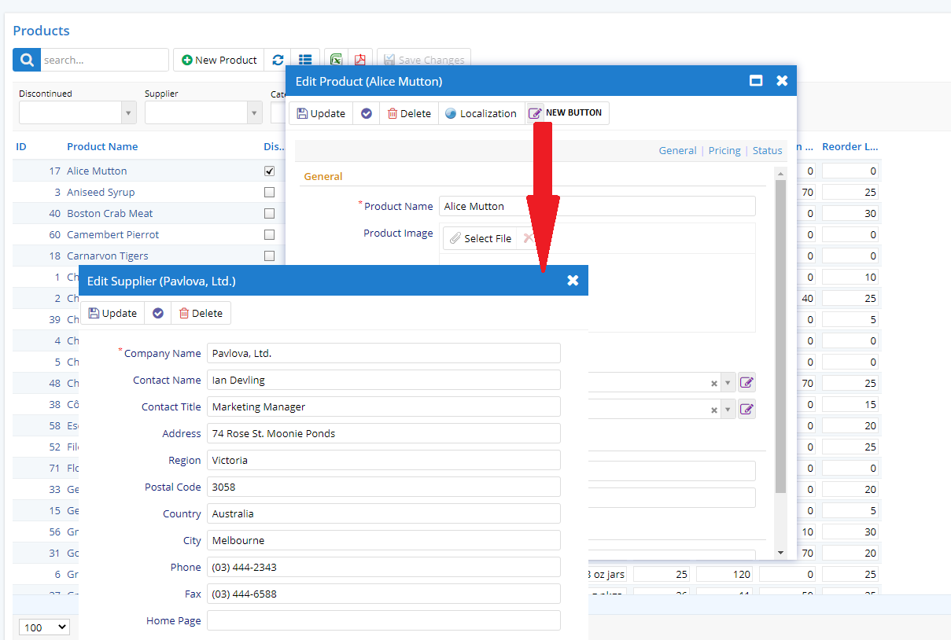The image size is (951, 640).
Task: Expand the Supplier filter dropdown
Action: click(x=254, y=112)
